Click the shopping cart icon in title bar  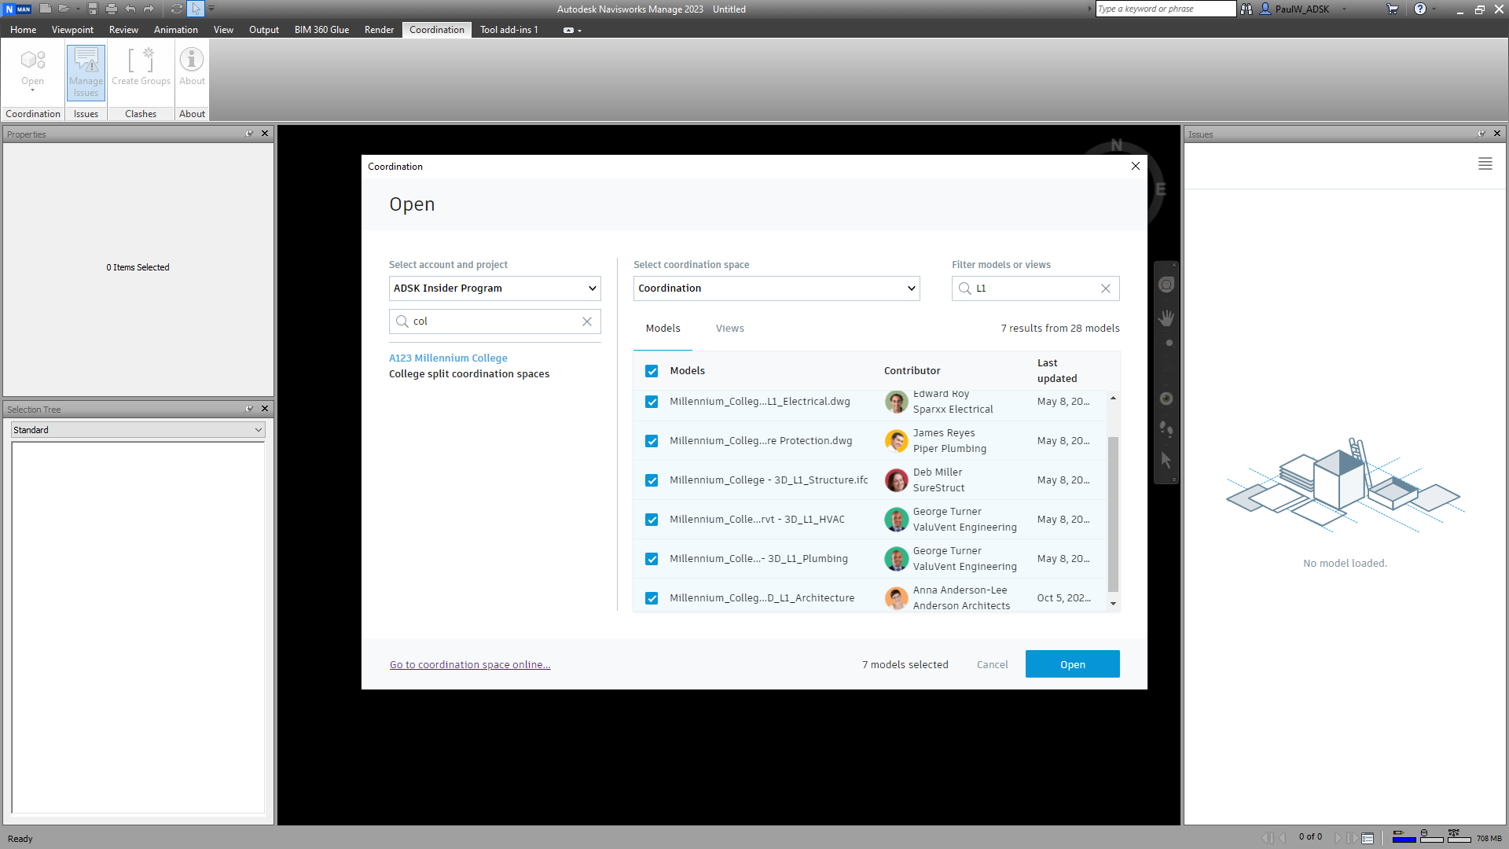pyautogui.click(x=1392, y=9)
